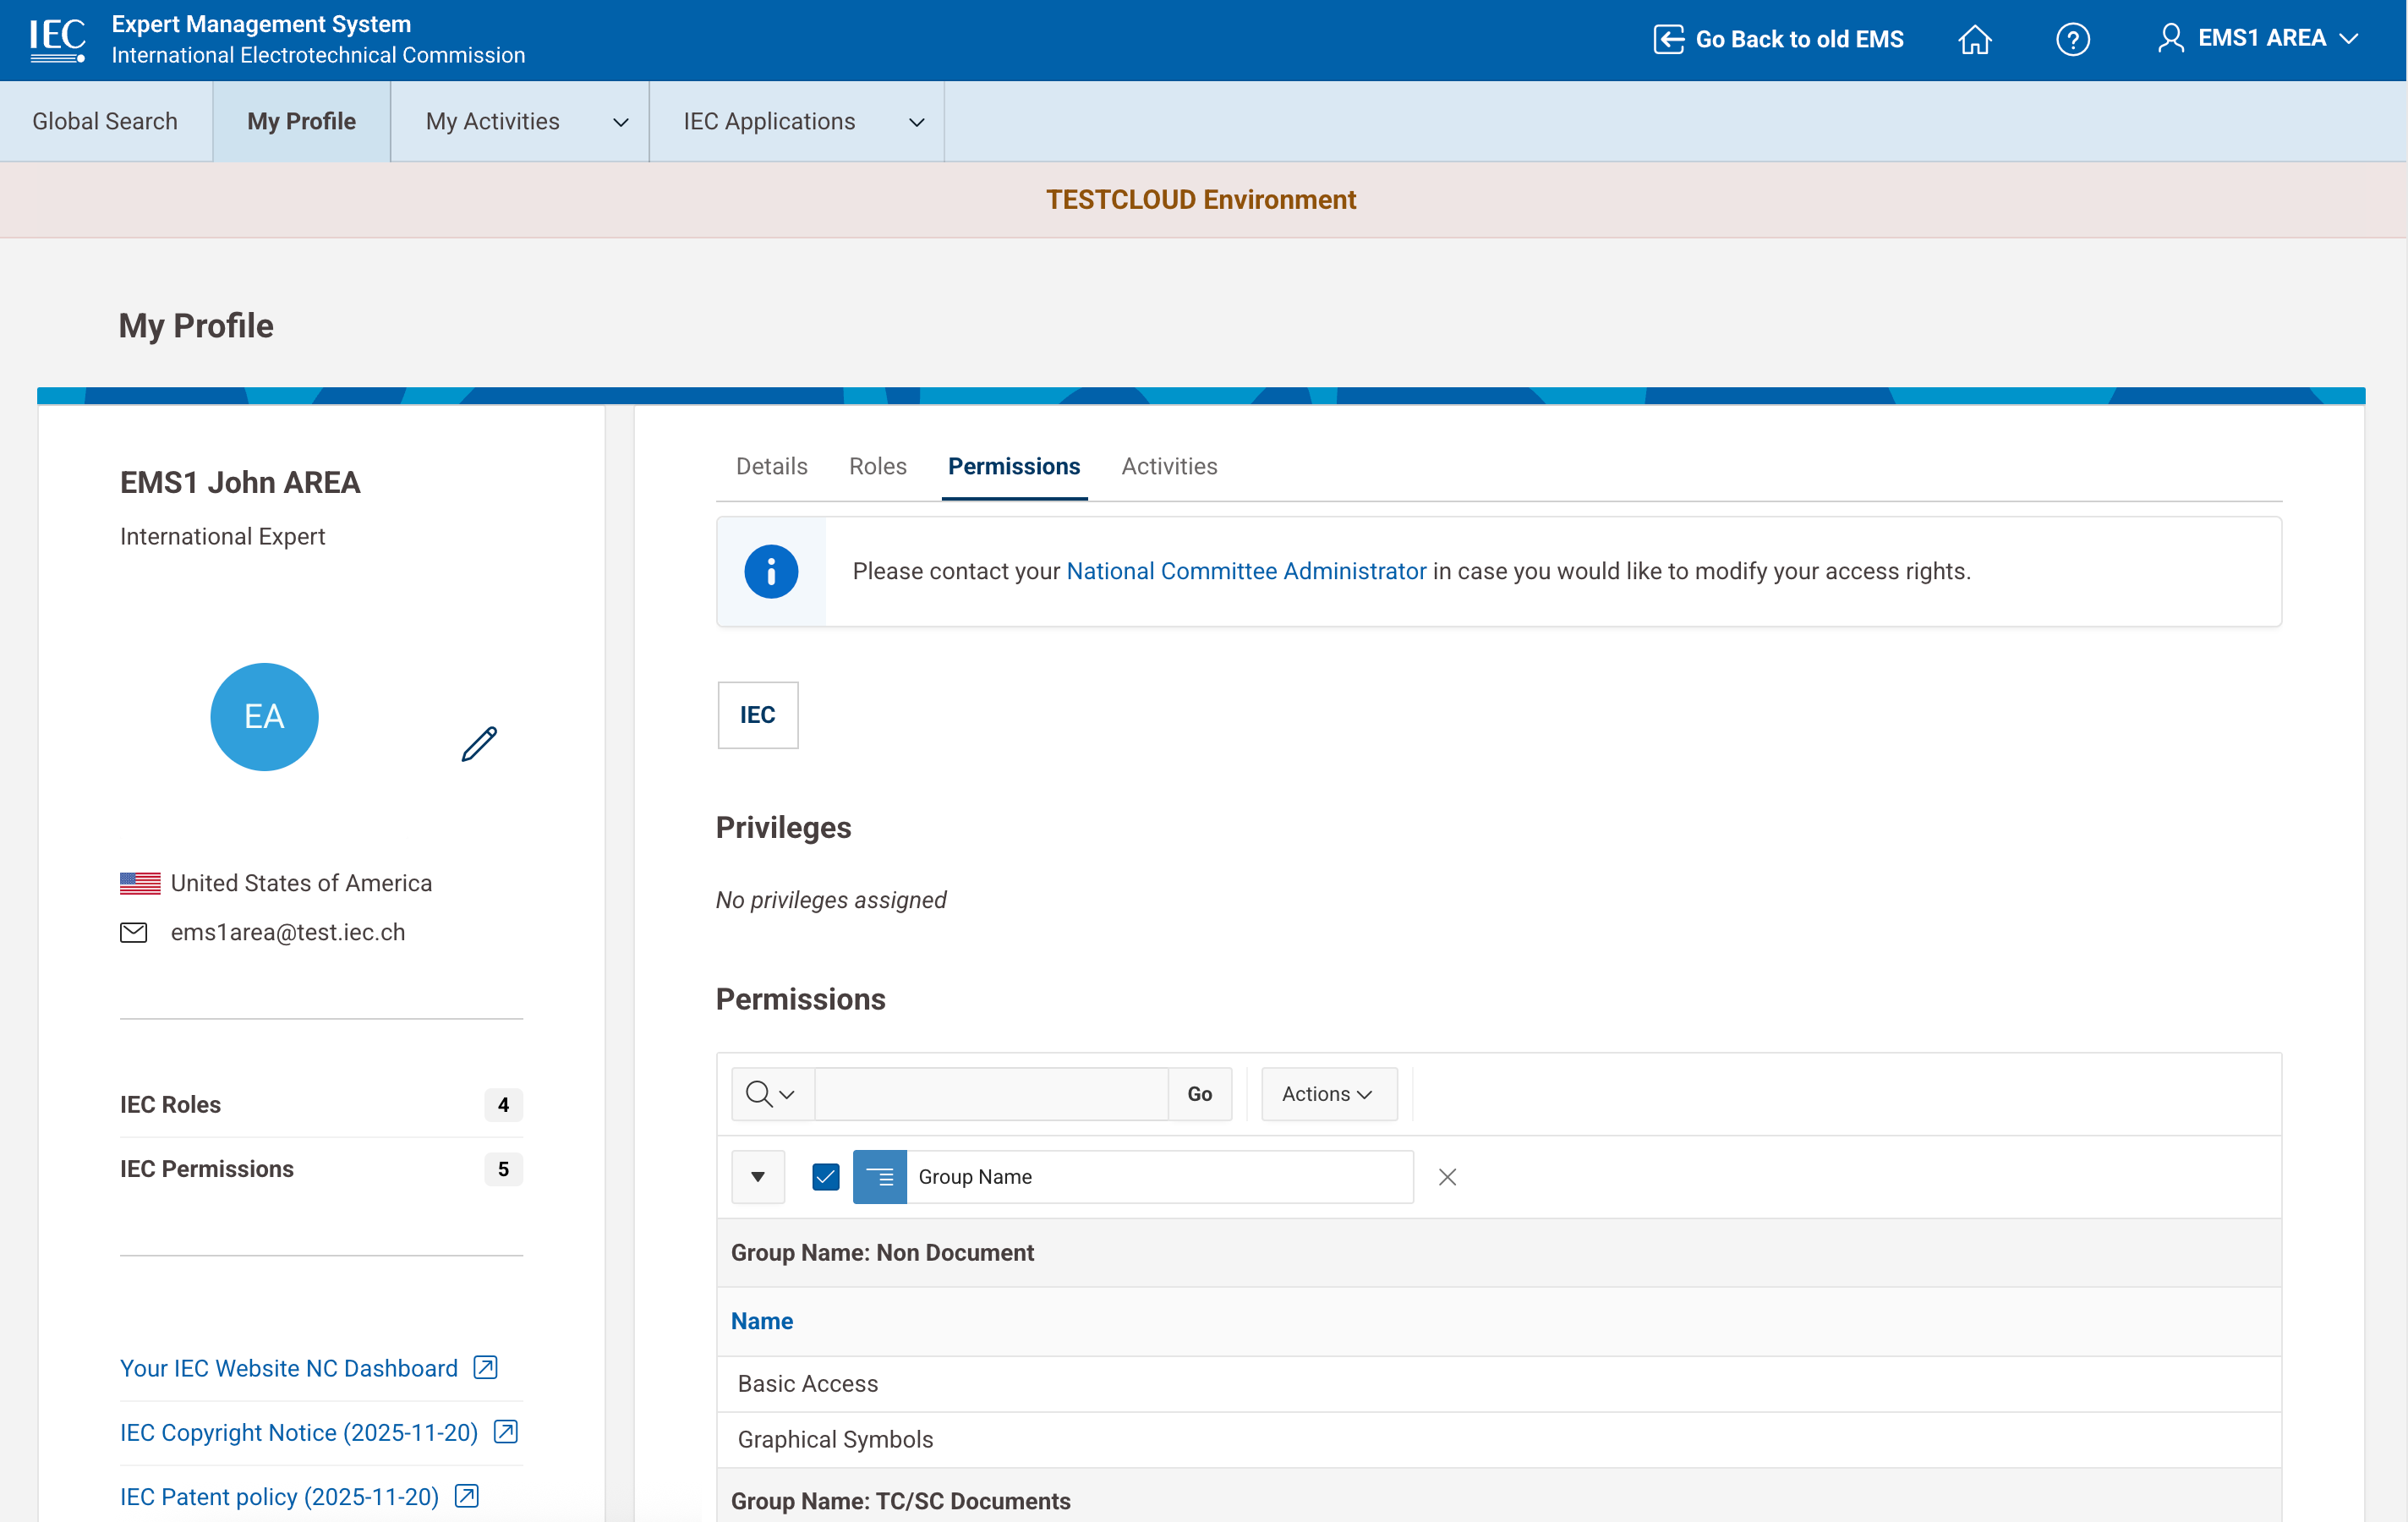This screenshot has width=2408, height=1522.
Task: Click the envelope icon beside the email address
Action: click(134, 932)
